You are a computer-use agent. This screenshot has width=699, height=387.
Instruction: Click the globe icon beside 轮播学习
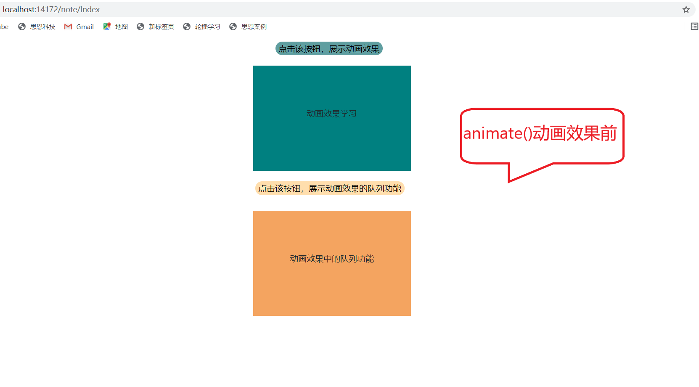(x=186, y=27)
